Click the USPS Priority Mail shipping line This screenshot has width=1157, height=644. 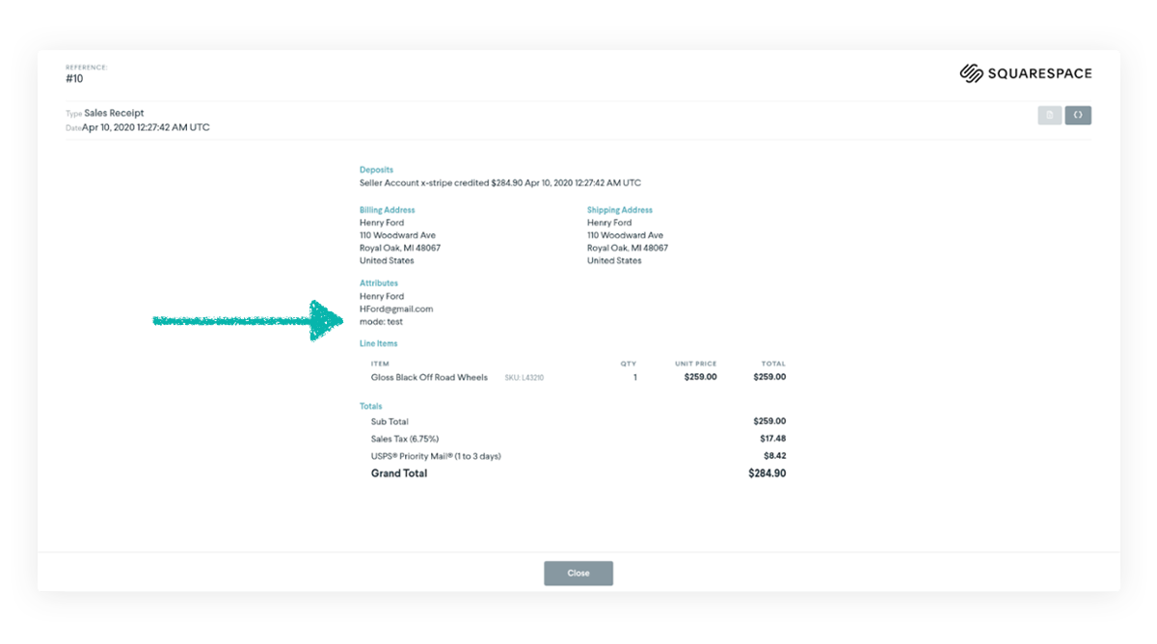436,456
